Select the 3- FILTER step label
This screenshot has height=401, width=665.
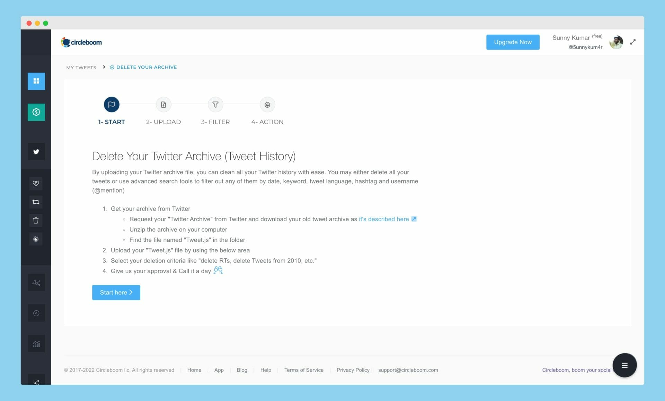[215, 122]
